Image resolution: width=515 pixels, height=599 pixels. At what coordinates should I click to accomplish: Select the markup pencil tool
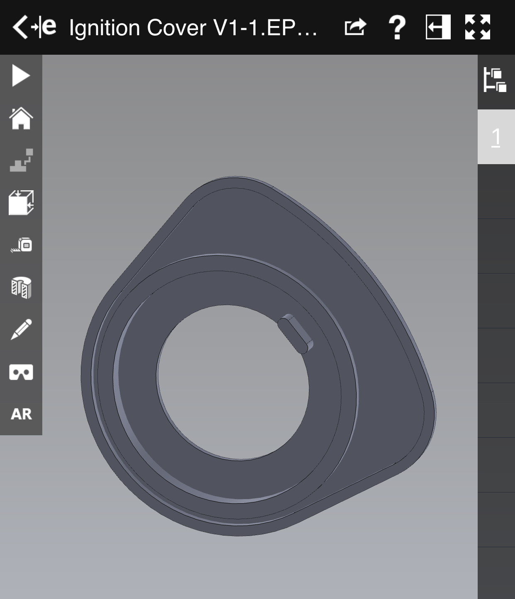click(x=21, y=330)
